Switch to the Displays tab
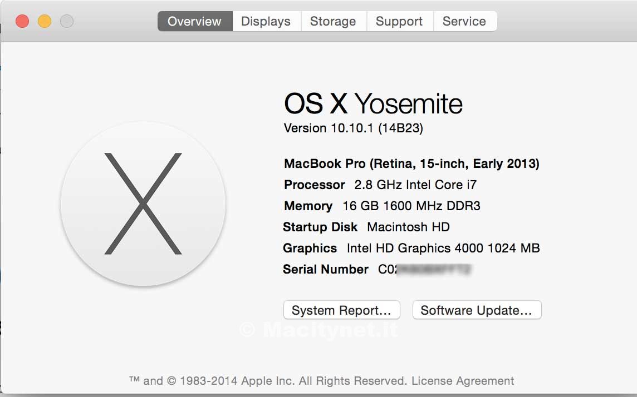 click(266, 22)
